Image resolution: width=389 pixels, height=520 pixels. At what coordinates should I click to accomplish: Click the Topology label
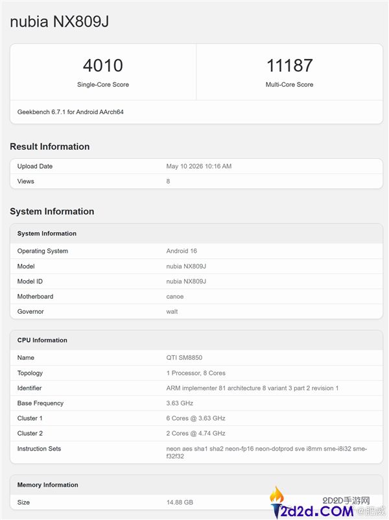(30, 373)
